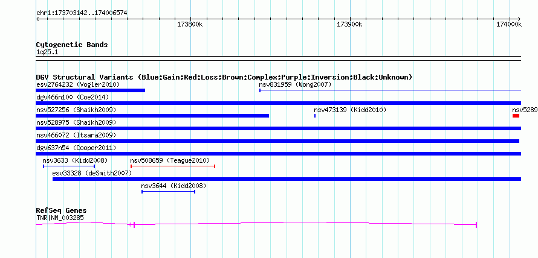This screenshot has width=538, height=258.
Task: Click the RefSeq Genes track title
Action: click(x=62, y=210)
